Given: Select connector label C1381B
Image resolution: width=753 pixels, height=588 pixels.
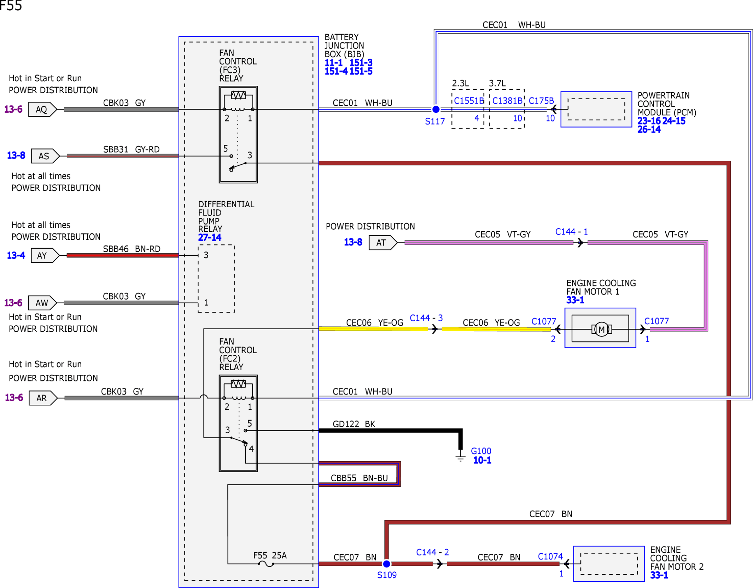Looking at the screenshot, I should point(507,101).
